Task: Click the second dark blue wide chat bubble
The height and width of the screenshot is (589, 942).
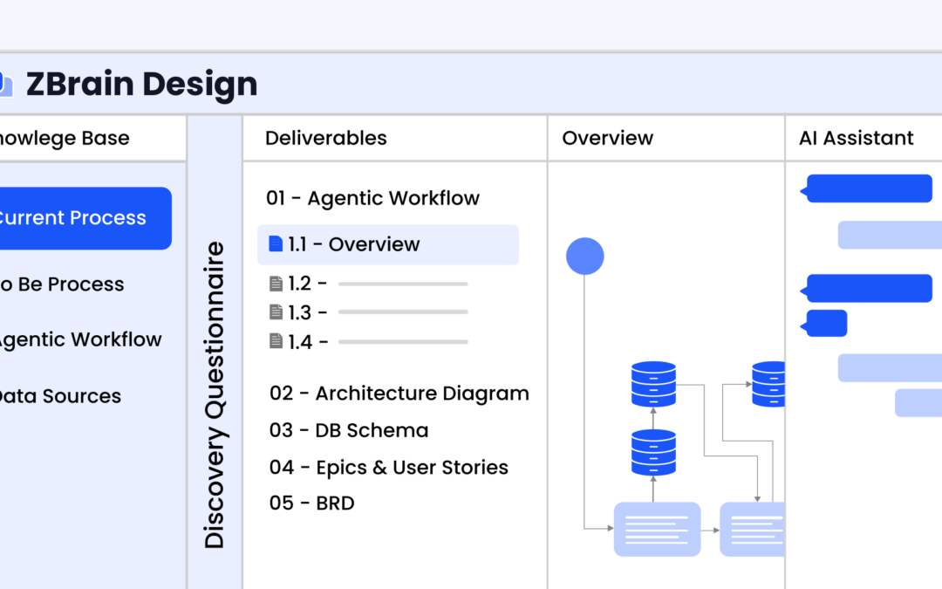Action: click(x=866, y=289)
